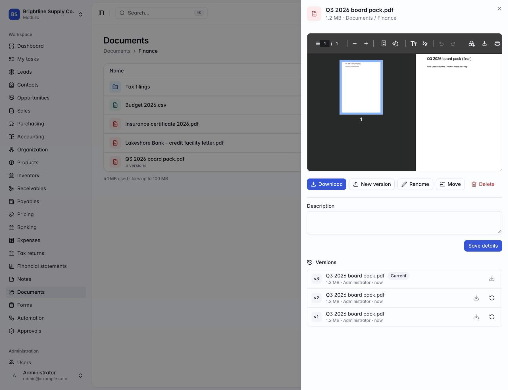Image resolution: width=508 pixels, height=390 pixels.
Task: Open Budget 2026.csv file row
Action: point(202,105)
